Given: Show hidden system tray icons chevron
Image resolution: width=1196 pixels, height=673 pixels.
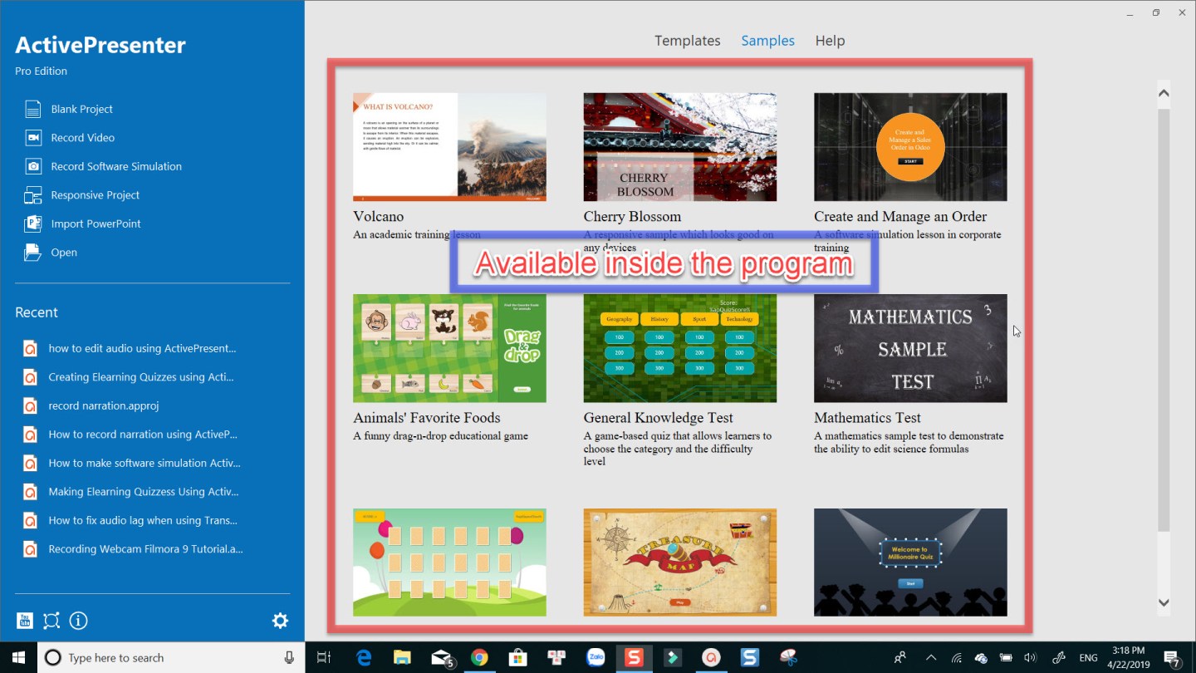Looking at the screenshot, I should 930,657.
